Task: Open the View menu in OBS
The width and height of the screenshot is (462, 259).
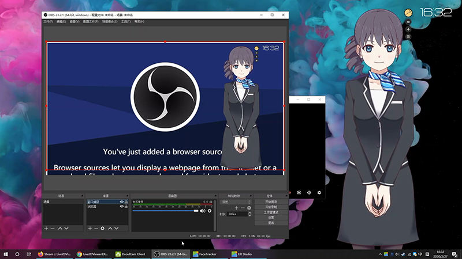Action: pos(74,22)
